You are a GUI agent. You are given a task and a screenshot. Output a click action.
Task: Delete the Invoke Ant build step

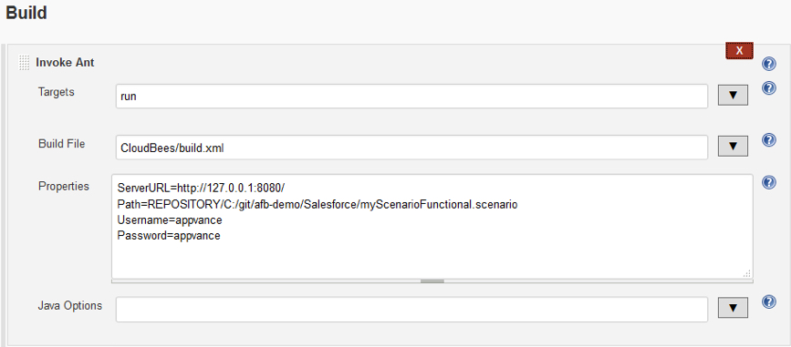[740, 51]
